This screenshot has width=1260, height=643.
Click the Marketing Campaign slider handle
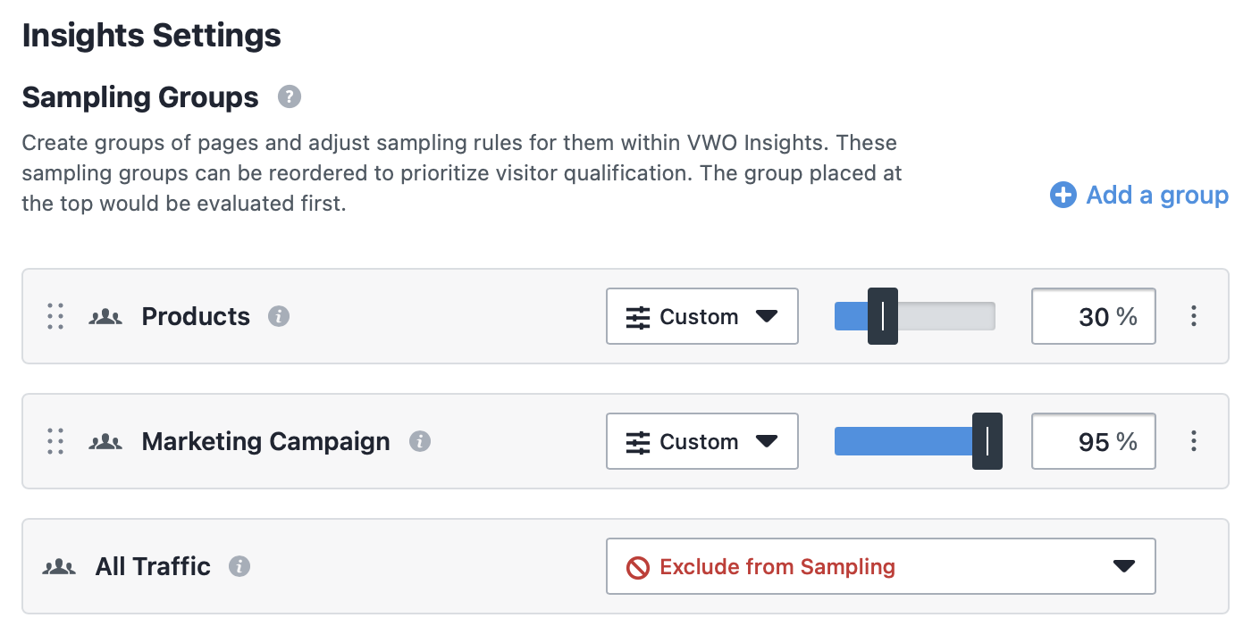(987, 441)
